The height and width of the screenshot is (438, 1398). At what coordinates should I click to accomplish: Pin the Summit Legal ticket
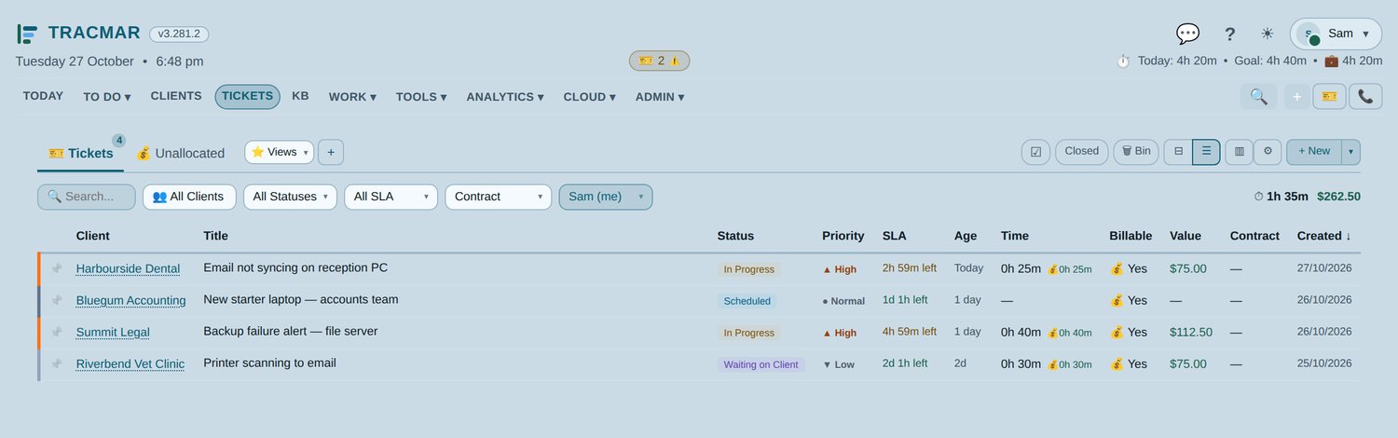click(56, 332)
